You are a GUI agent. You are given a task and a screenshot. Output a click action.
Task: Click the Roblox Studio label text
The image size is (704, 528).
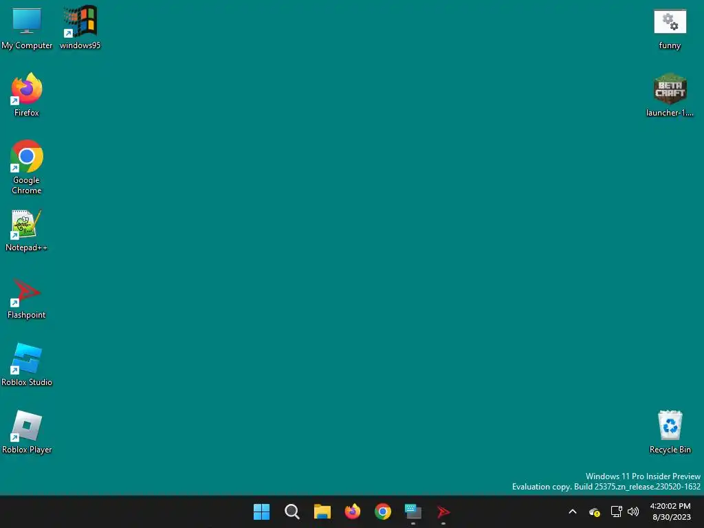click(x=27, y=382)
